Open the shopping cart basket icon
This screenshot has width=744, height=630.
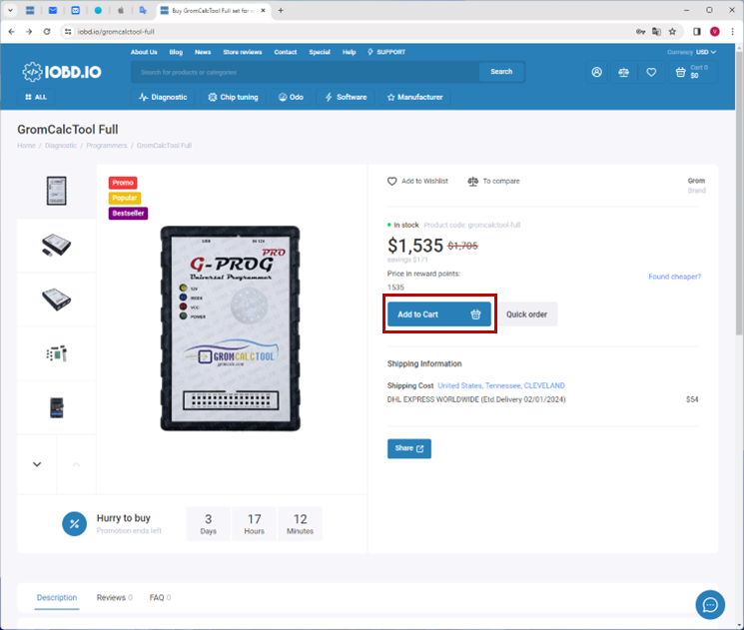click(680, 72)
